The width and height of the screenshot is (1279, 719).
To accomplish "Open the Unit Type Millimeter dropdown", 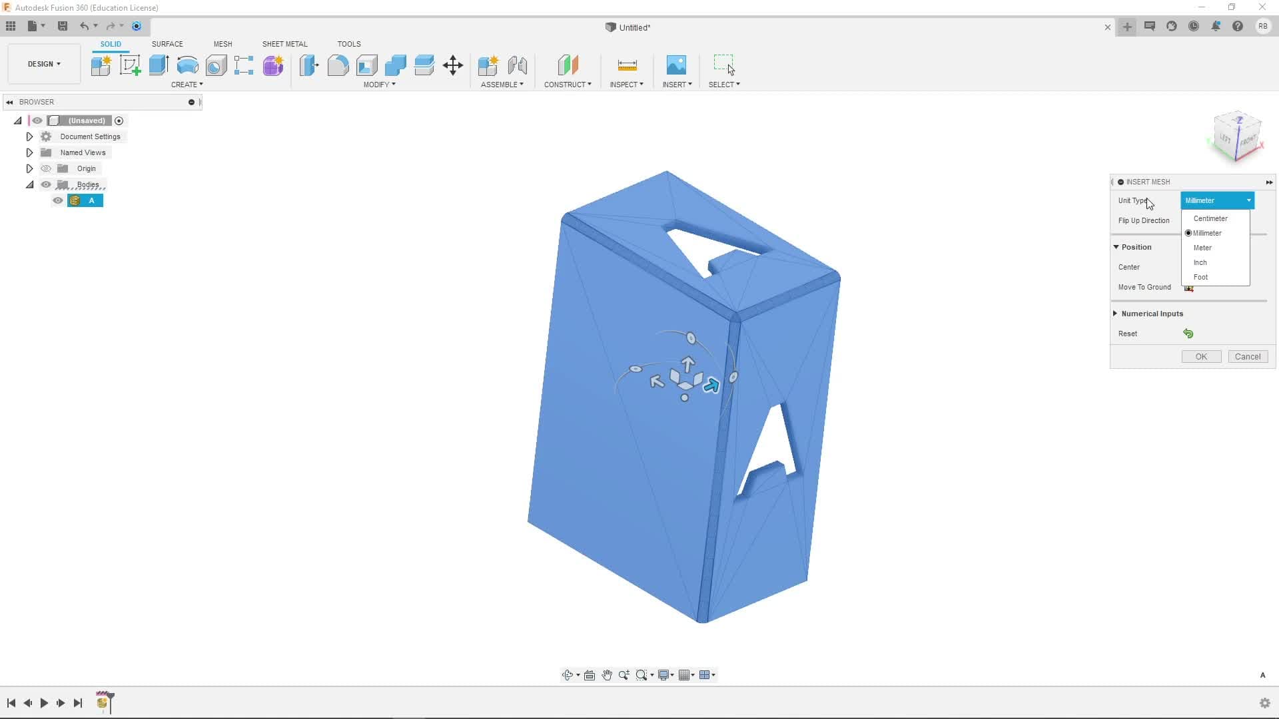I will (1218, 200).
